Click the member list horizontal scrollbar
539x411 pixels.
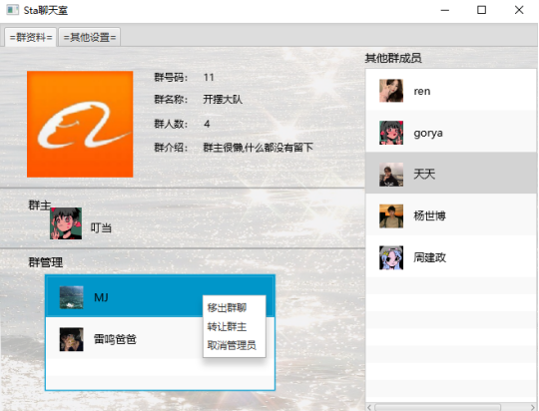coord(437,407)
